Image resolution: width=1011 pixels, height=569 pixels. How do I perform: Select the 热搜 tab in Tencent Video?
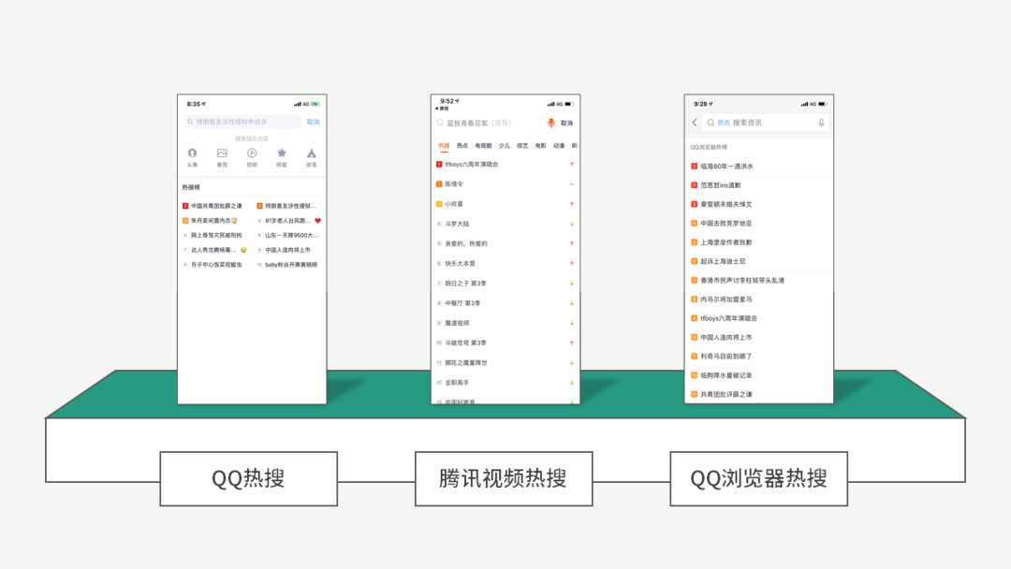coord(445,146)
